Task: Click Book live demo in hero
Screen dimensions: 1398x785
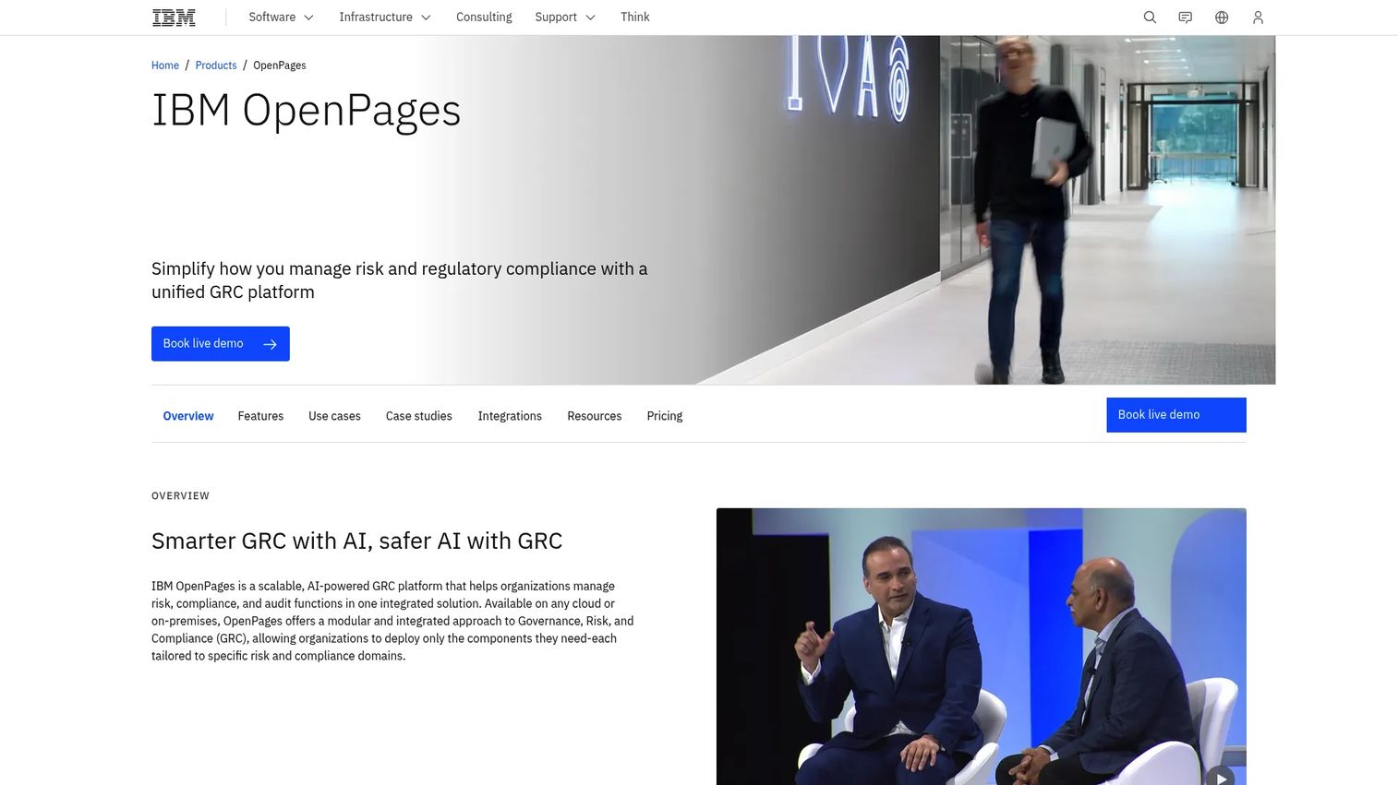Action: click(221, 344)
